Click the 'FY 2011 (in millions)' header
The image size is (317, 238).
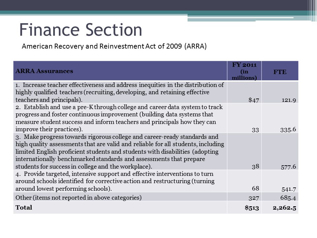244,71
